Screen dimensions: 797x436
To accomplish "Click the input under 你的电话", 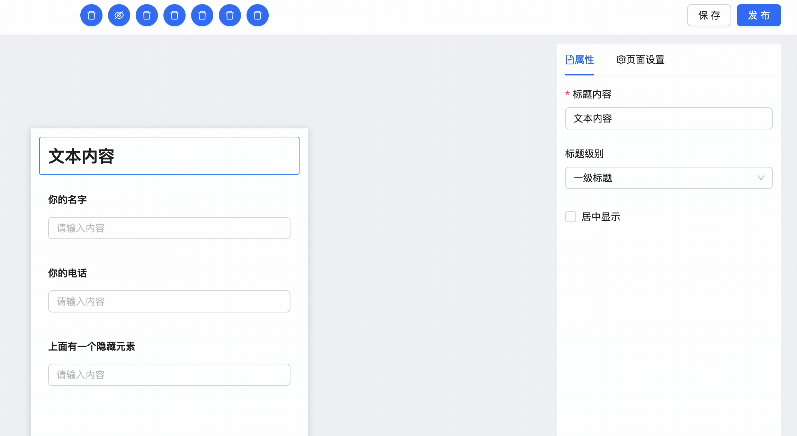I will pos(169,301).
